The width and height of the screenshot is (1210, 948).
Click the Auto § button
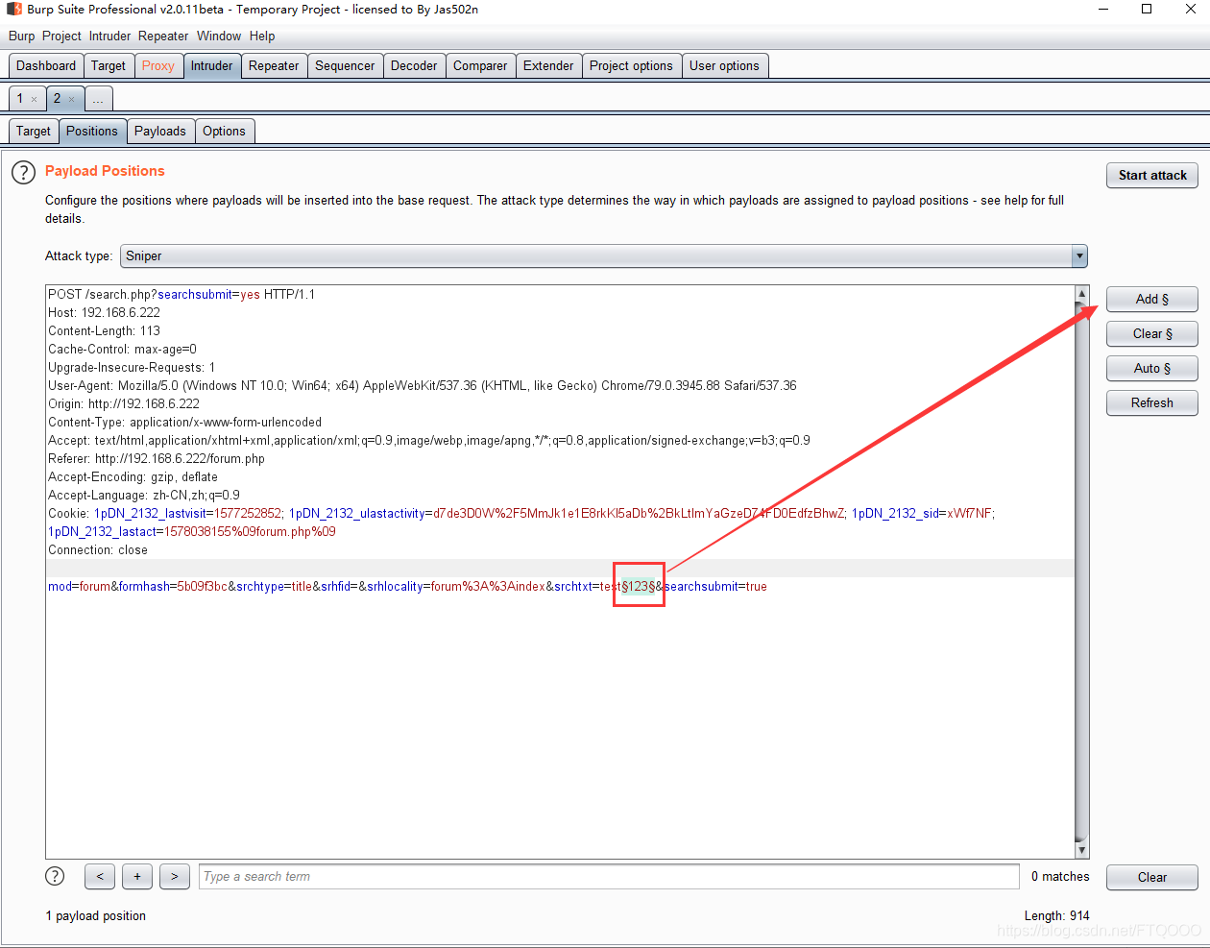(x=1152, y=369)
